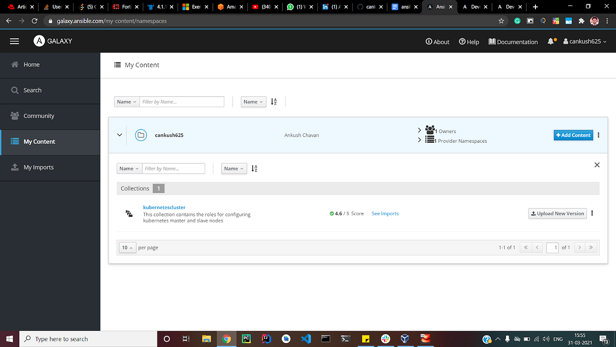Open VirtualBox from the taskbar
This screenshot has height=347, width=616.
click(405, 339)
